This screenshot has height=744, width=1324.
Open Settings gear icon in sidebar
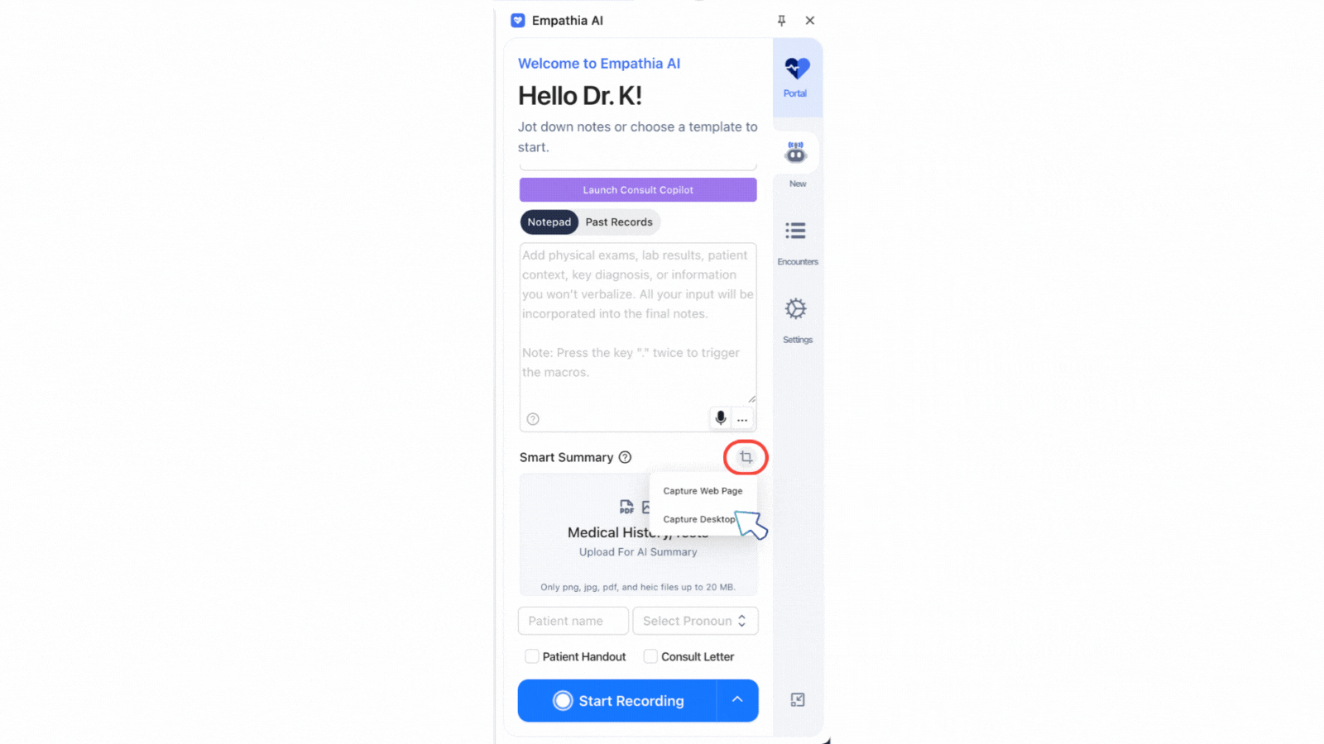click(x=796, y=309)
